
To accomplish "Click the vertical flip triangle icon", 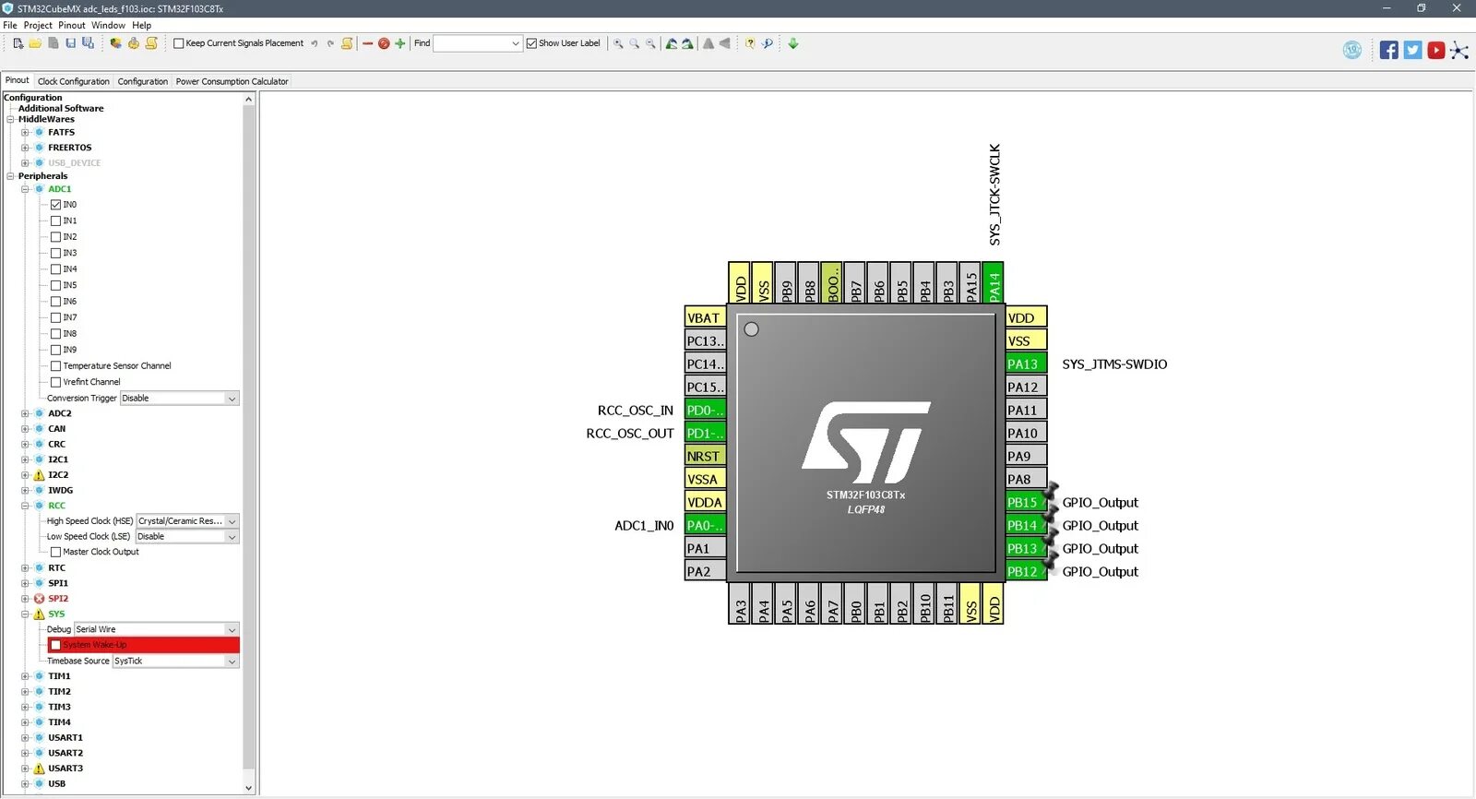I will [x=708, y=43].
